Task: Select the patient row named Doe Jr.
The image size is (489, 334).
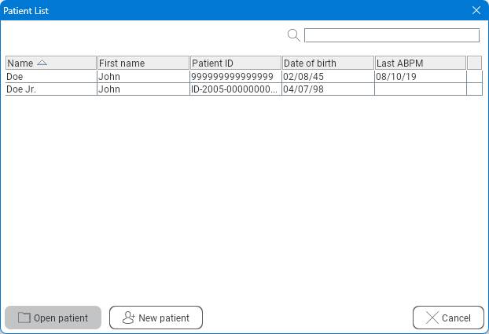Action: click(x=244, y=89)
